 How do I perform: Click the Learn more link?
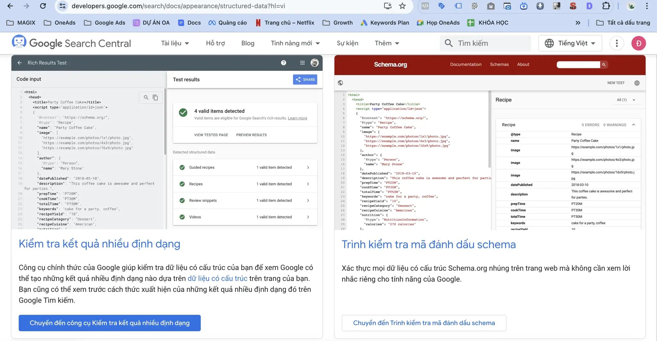coord(297,118)
